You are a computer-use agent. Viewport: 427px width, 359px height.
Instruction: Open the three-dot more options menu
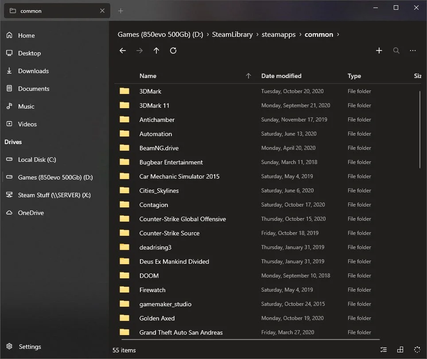[x=413, y=51]
